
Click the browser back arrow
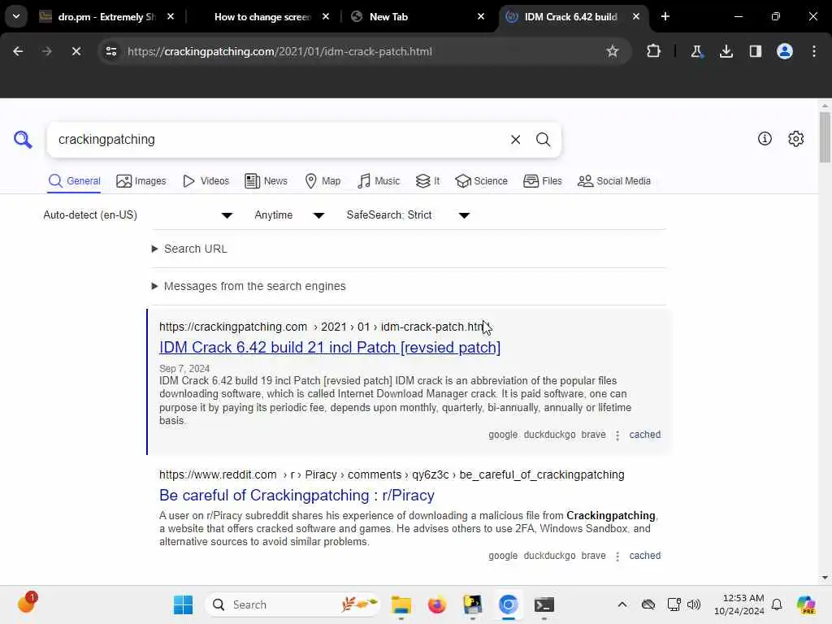point(18,51)
